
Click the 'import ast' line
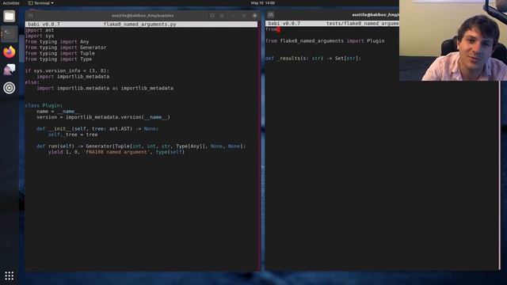pyautogui.click(x=40, y=30)
